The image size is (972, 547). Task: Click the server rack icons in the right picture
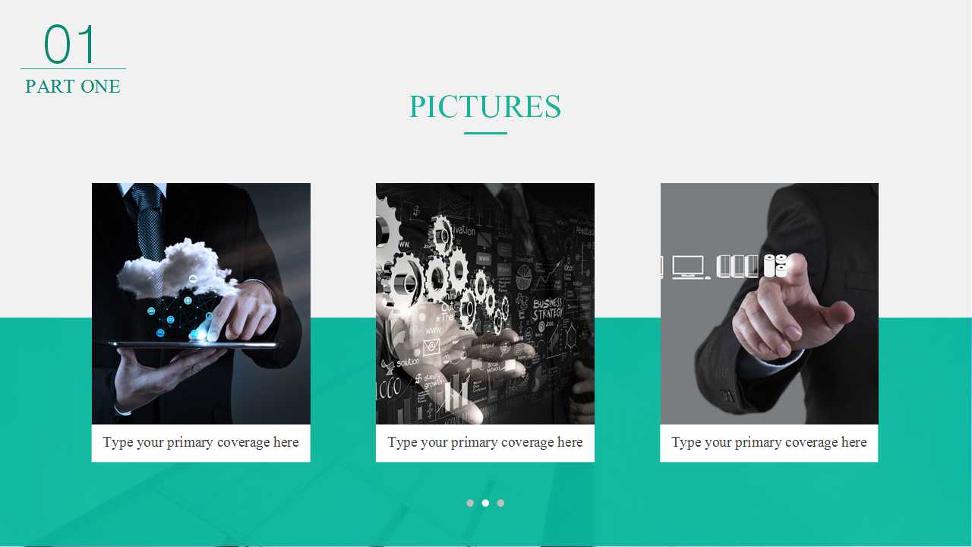point(737,266)
